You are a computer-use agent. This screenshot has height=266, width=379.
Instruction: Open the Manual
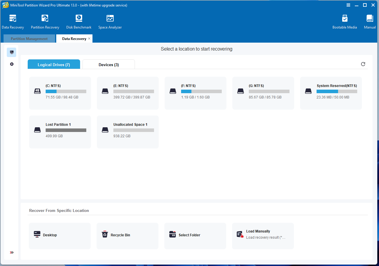pyautogui.click(x=370, y=22)
